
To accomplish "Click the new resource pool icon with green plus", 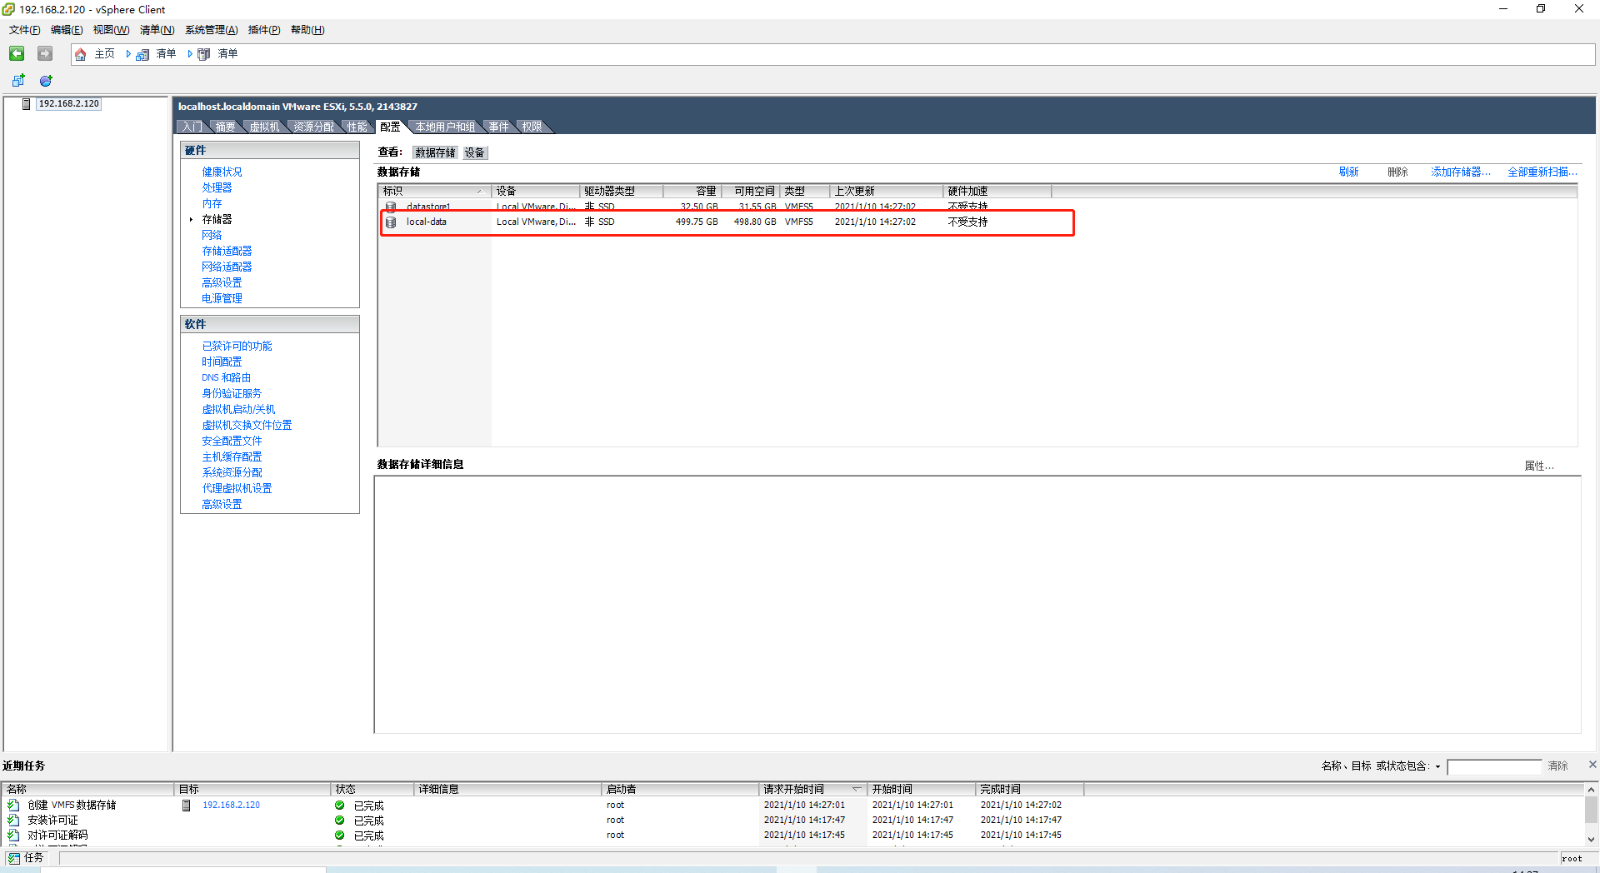I will (x=45, y=80).
